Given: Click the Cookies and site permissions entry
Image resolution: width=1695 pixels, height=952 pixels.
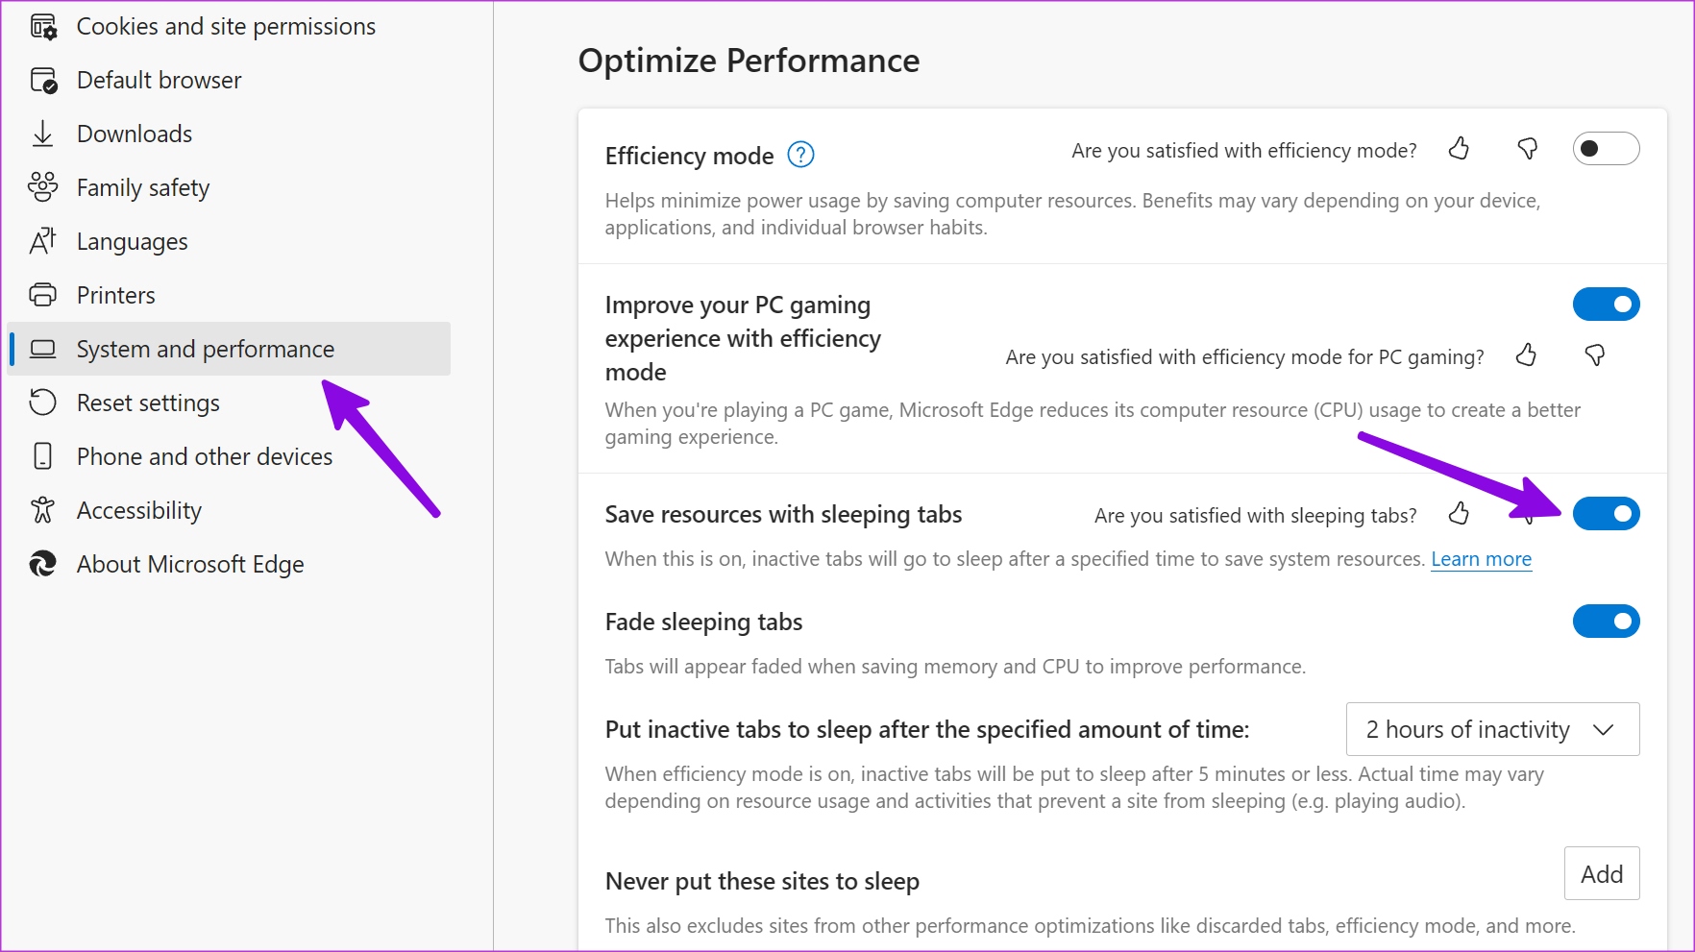Looking at the screenshot, I should pos(226,26).
